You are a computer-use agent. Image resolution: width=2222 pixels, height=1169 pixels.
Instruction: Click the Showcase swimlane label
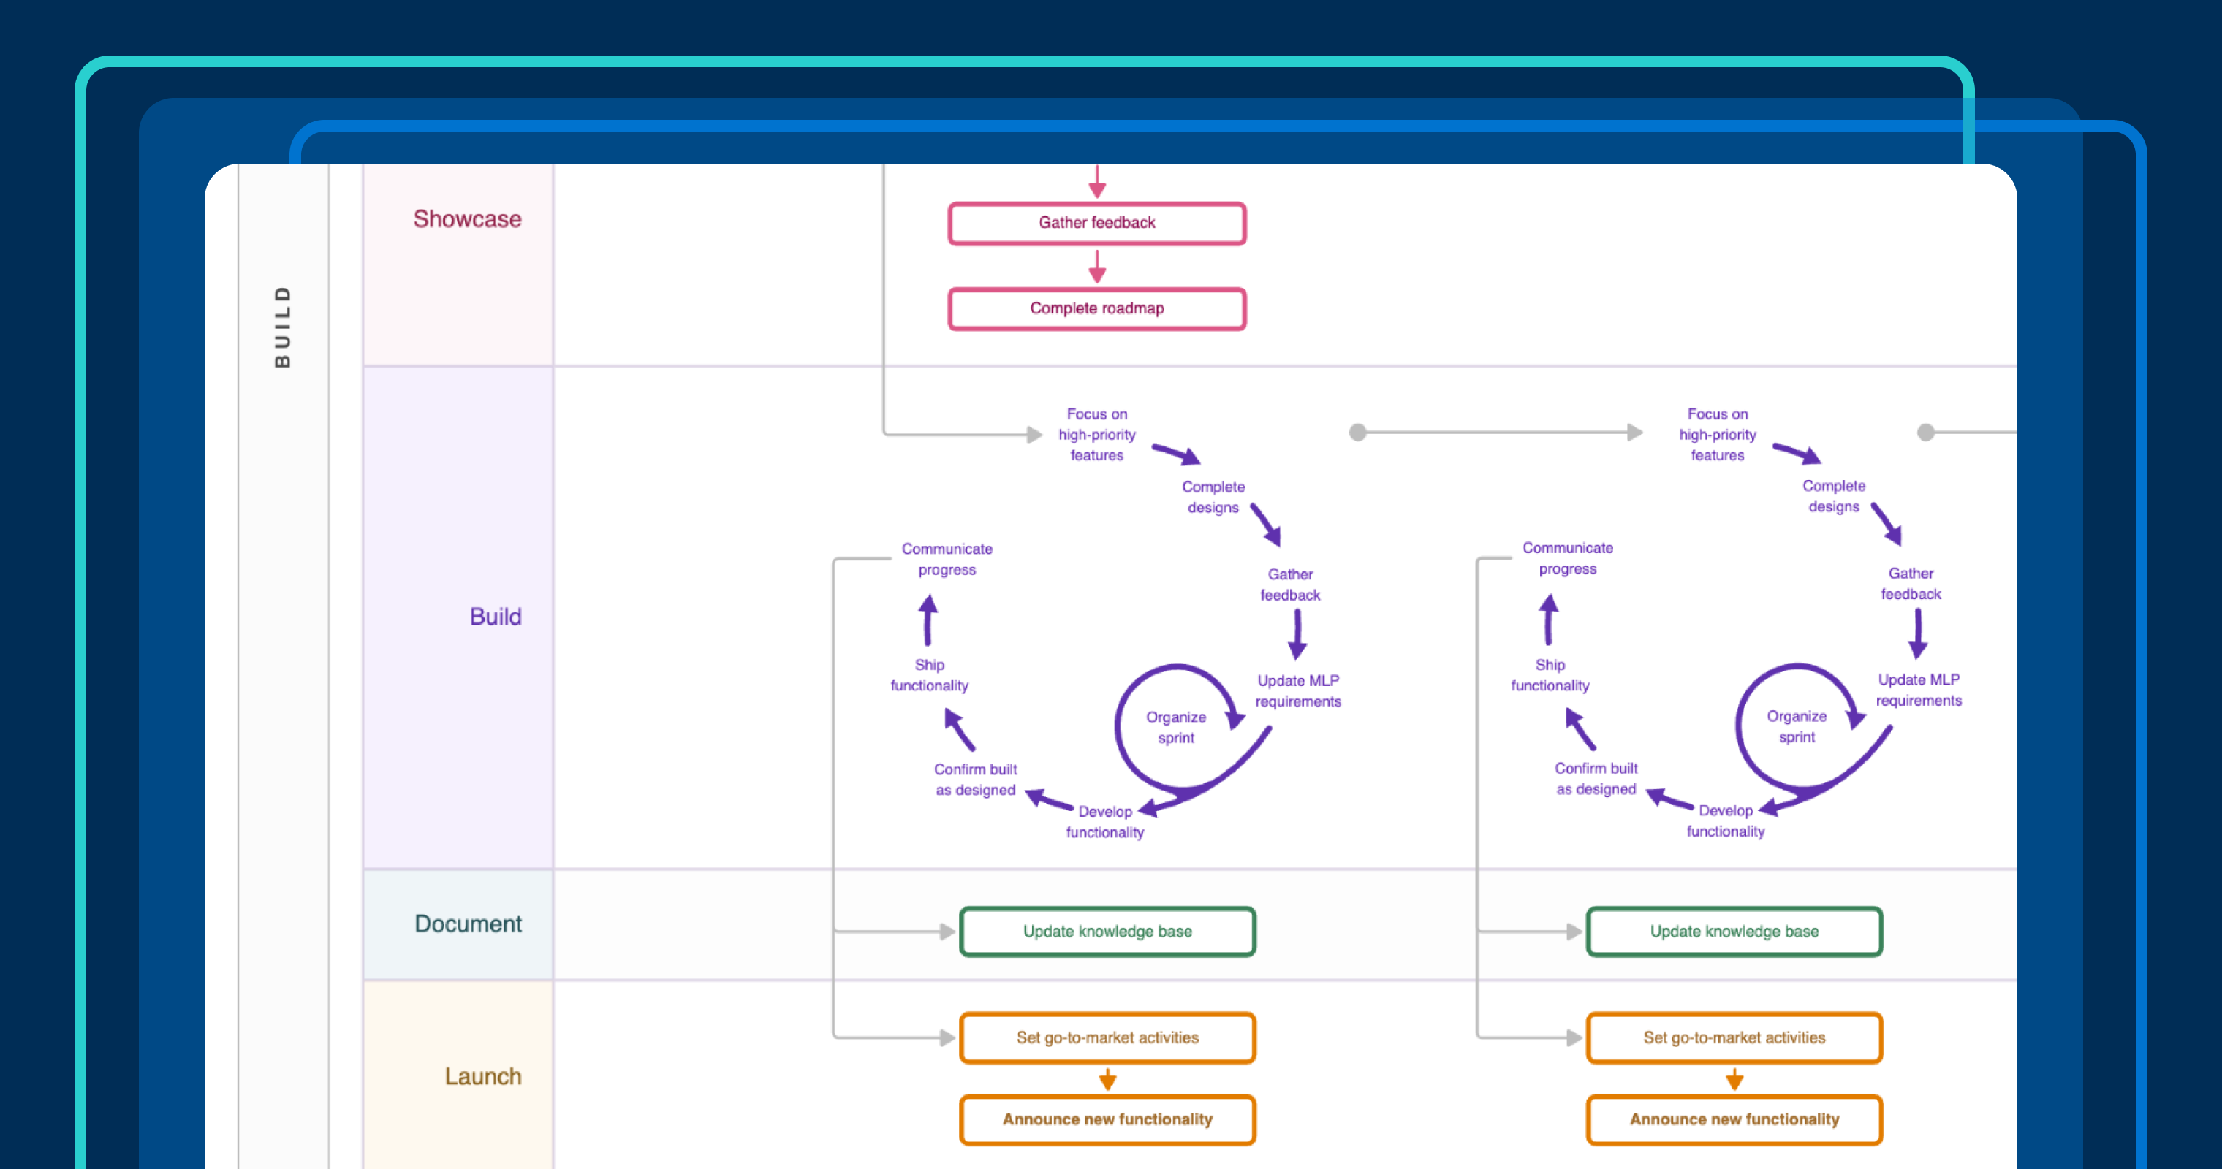[468, 219]
